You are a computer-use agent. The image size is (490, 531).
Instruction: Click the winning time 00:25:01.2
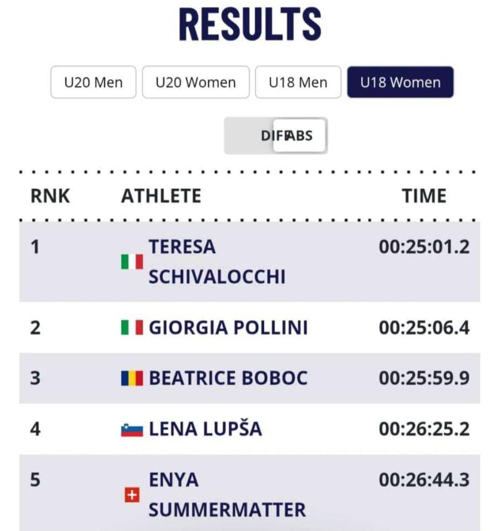[x=424, y=247]
